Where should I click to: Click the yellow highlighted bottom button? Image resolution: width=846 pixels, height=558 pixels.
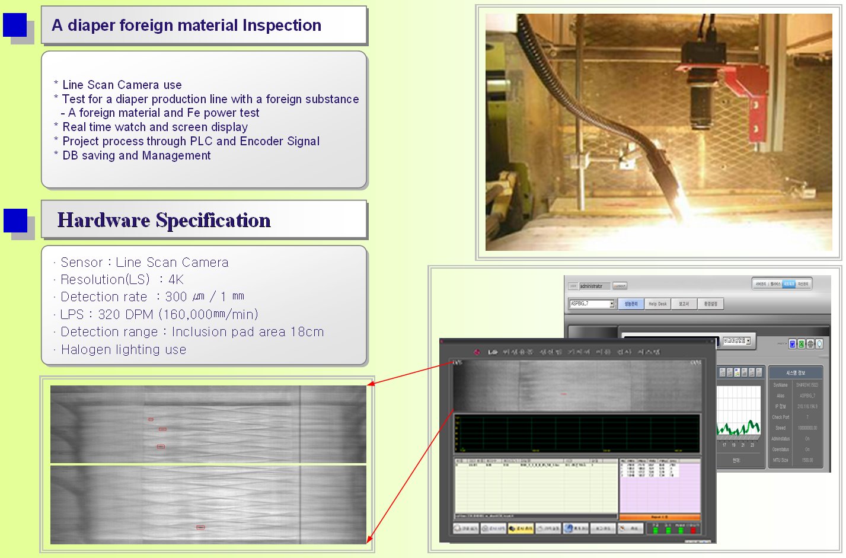pyautogui.click(x=521, y=528)
